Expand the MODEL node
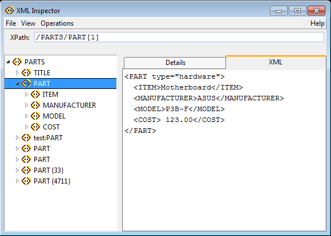Viewport: 331px width, 236px height. (x=26, y=116)
